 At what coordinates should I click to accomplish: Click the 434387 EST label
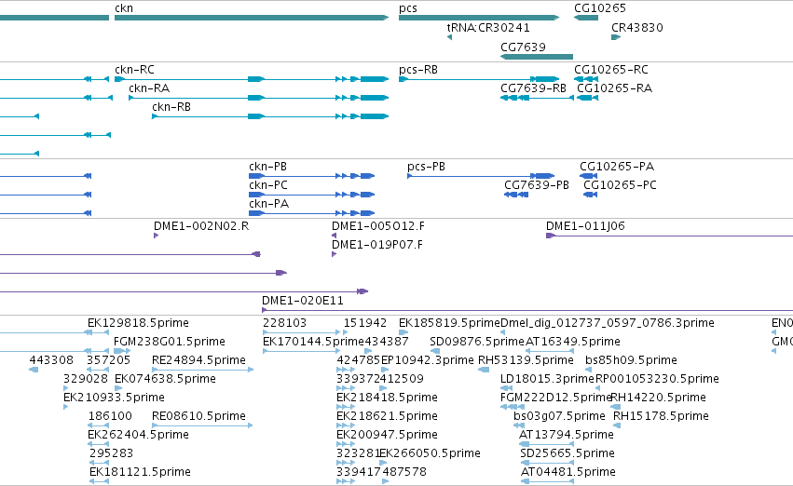(387, 341)
